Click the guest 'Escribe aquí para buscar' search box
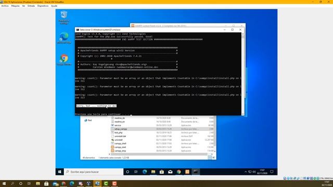The image size is (333, 187). pyautogui.click(x=94, y=172)
